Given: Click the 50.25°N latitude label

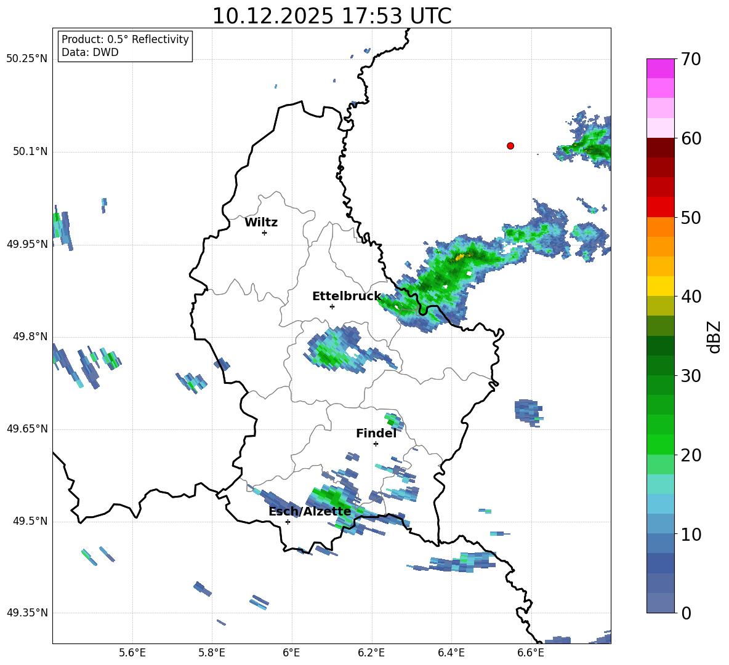Looking at the screenshot, I should [27, 59].
